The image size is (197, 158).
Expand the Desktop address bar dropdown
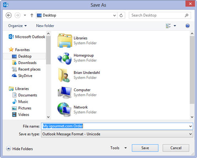click(115, 15)
